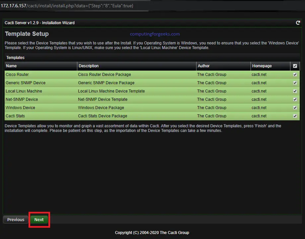Click The Cacti Group author in Local Linux row
Viewport: 305px width, 239px height.
212,91
